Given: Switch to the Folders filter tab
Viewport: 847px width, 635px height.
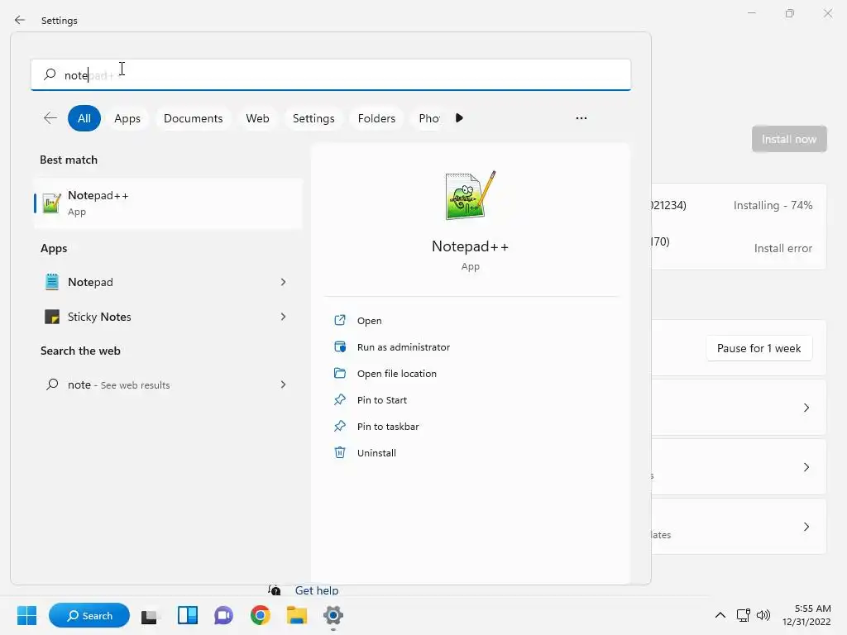Looking at the screenshot, I should [x=376, y=118].
